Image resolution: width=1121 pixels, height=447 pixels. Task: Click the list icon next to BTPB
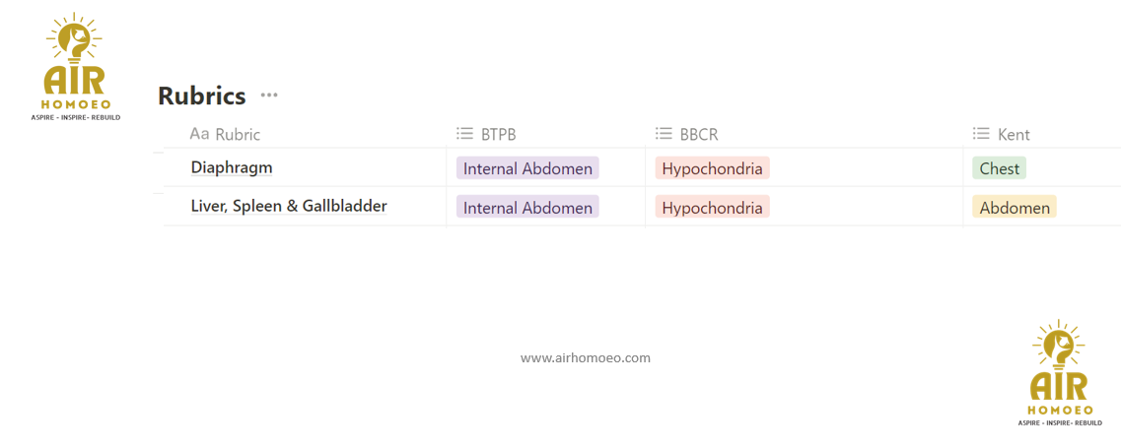pyautogui.click(x=464, y=134)
